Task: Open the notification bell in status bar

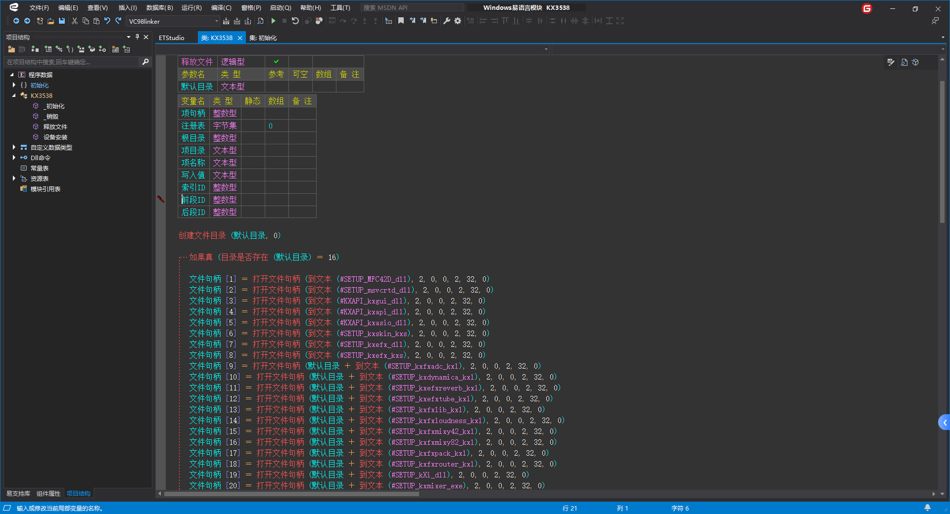Action: tap(928, 508)
